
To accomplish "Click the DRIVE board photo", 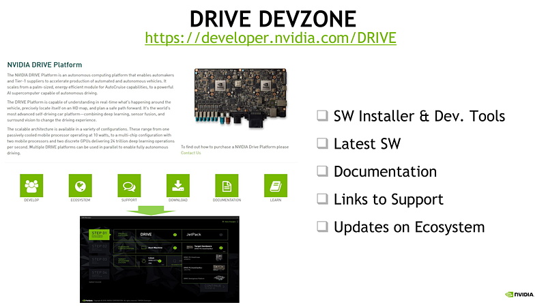I will [x=241, y=98].
